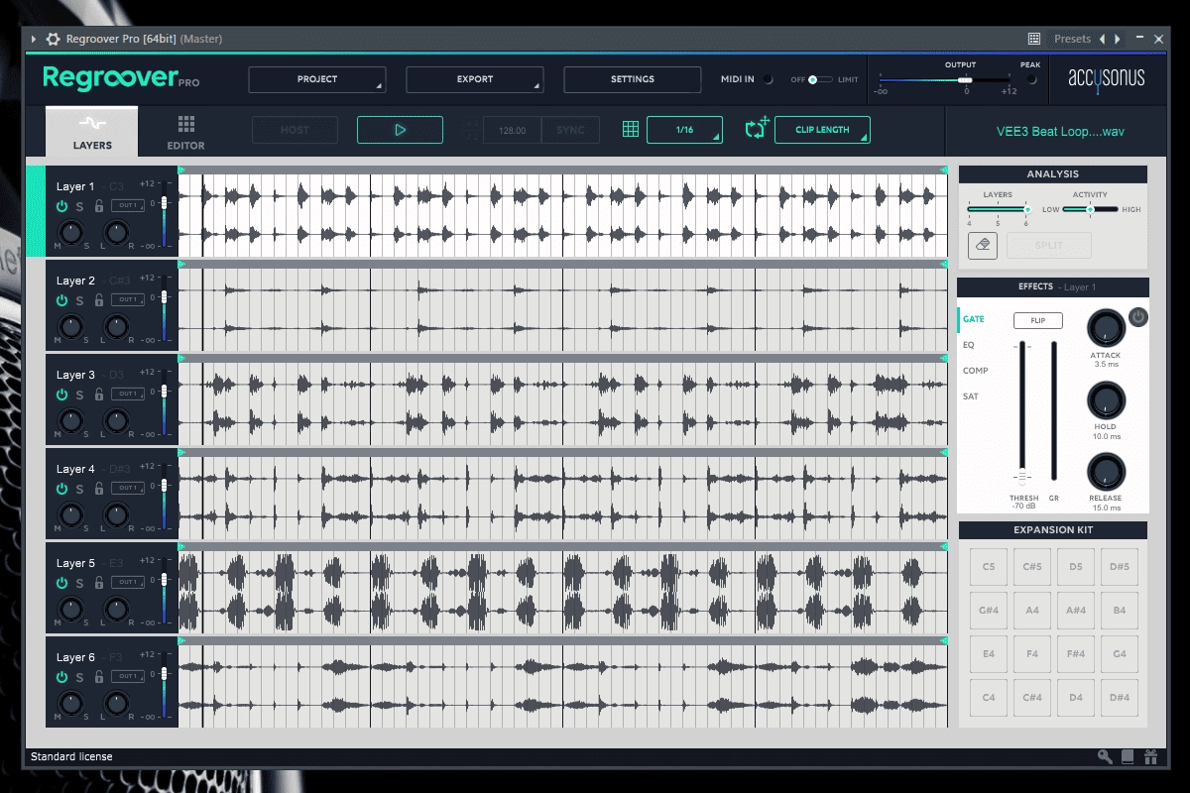Click the grid icon next to 1/16
The width and height of the screenshot is (1190, 793).
tap(630, 130)
